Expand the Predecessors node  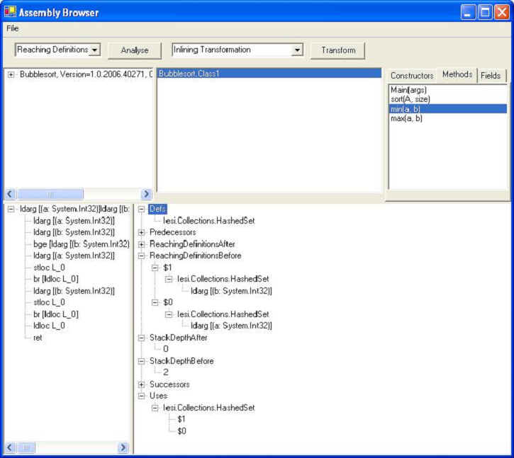pos(142,232)
